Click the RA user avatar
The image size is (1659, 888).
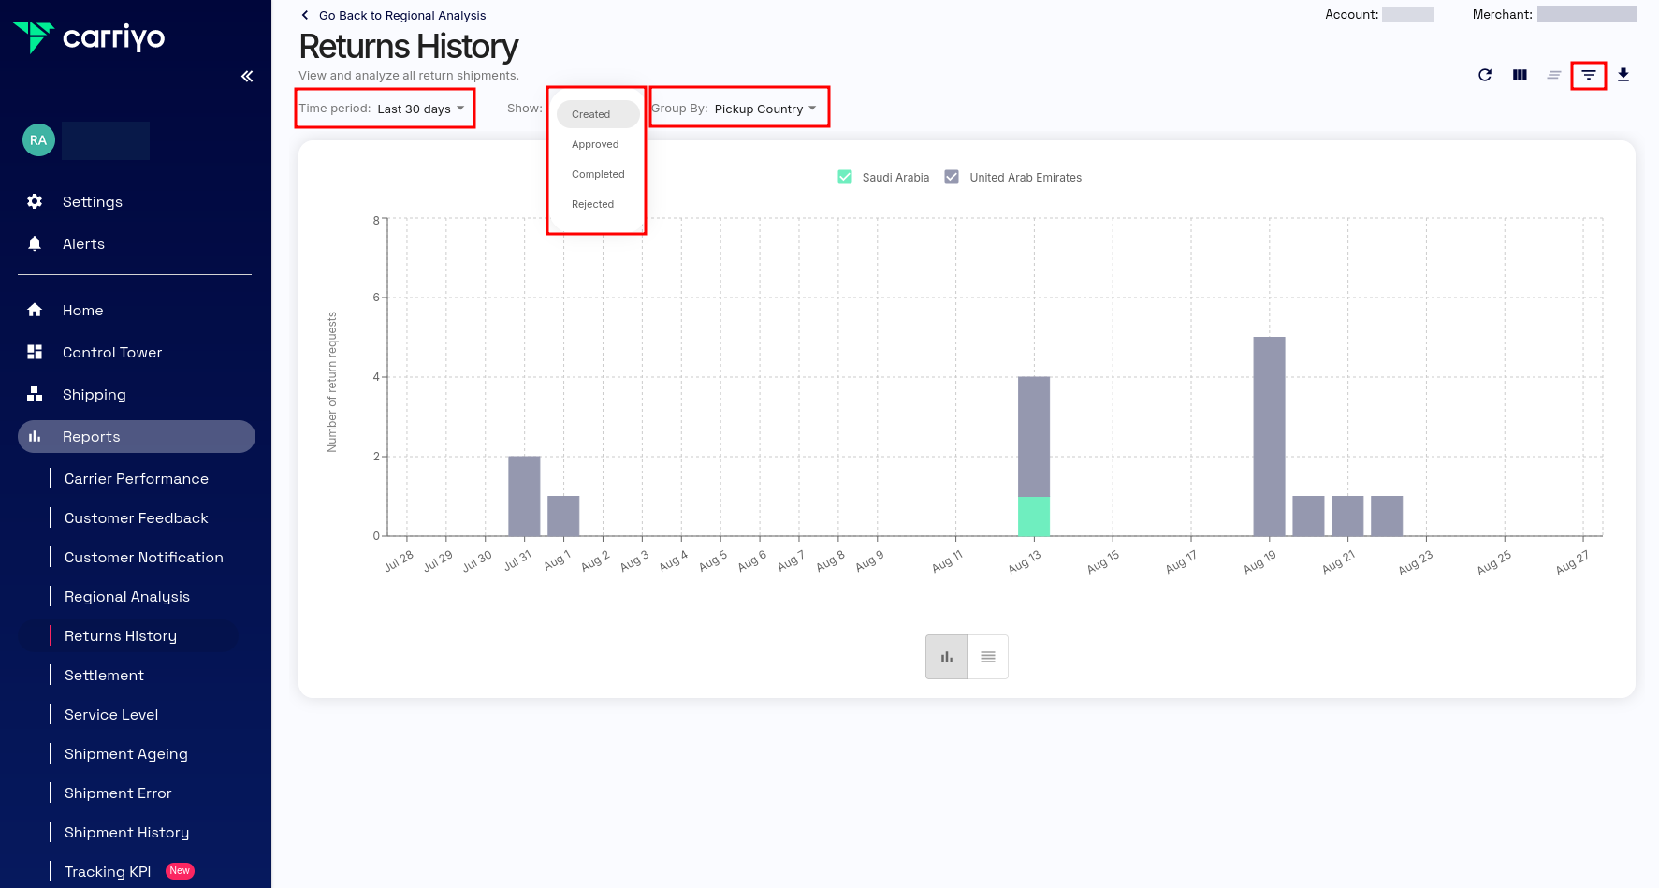tap(38, 140)
